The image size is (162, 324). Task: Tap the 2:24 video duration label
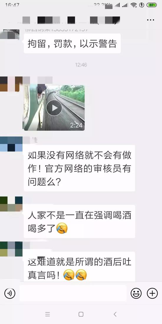(x=76, y=125)
